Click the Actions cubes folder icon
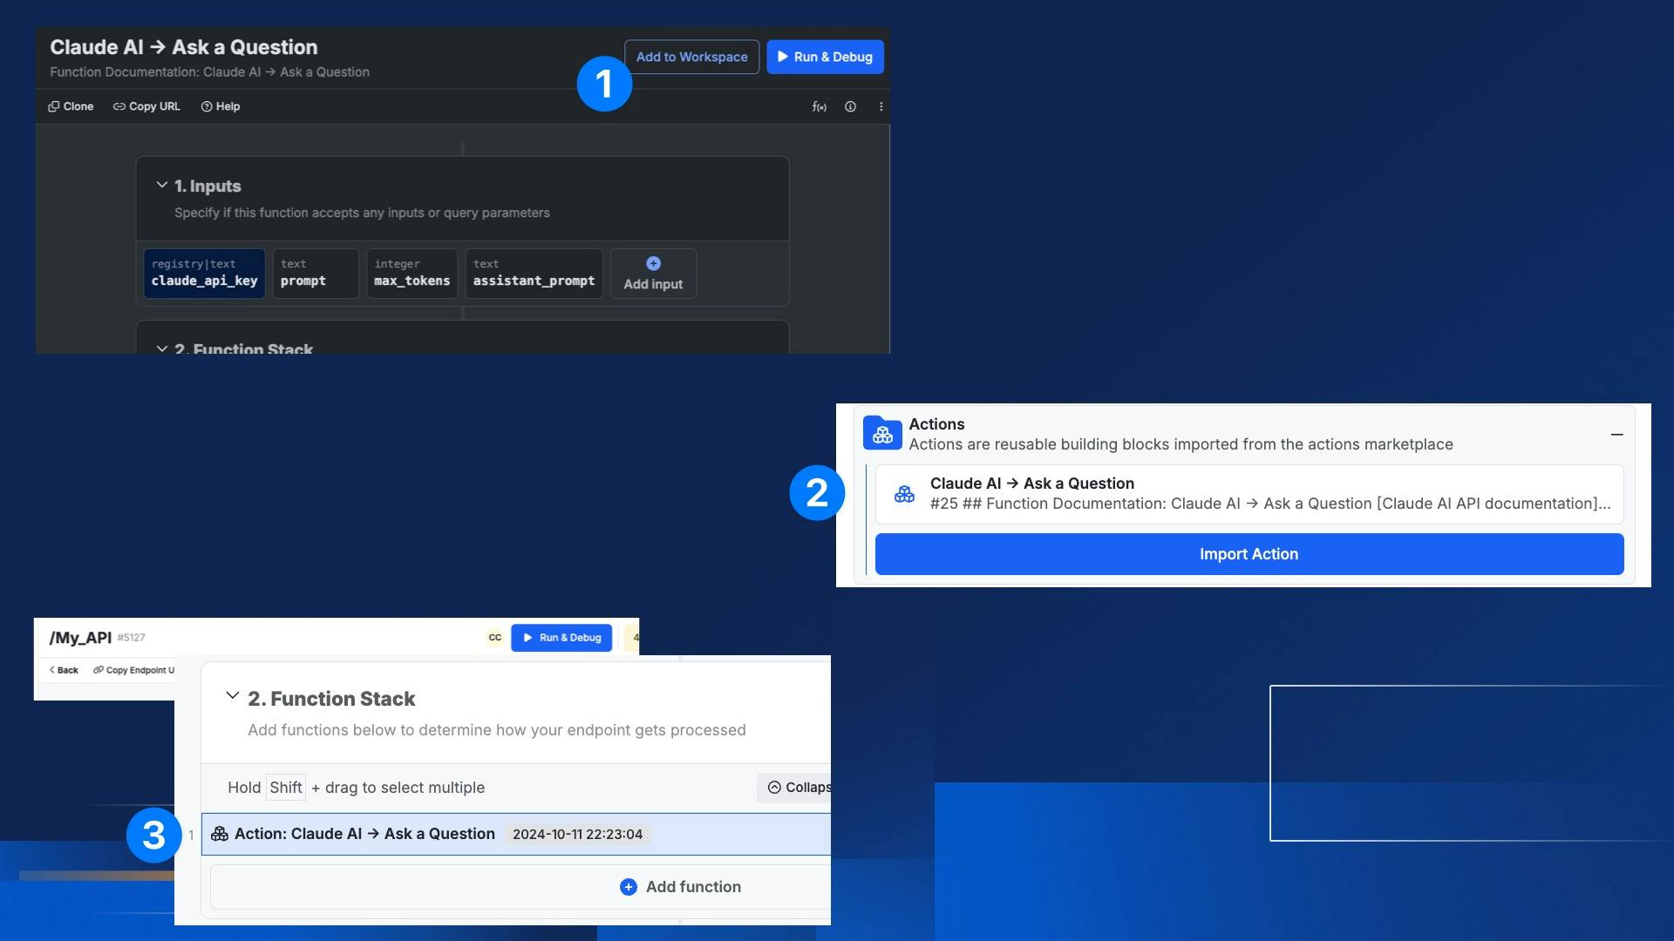 point(882,433)
